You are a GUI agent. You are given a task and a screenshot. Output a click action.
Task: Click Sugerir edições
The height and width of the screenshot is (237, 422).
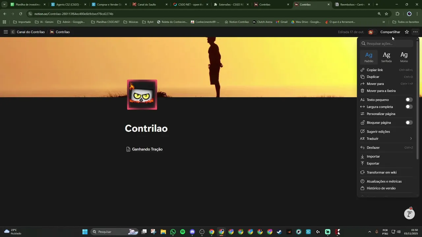tap(386, 131)
